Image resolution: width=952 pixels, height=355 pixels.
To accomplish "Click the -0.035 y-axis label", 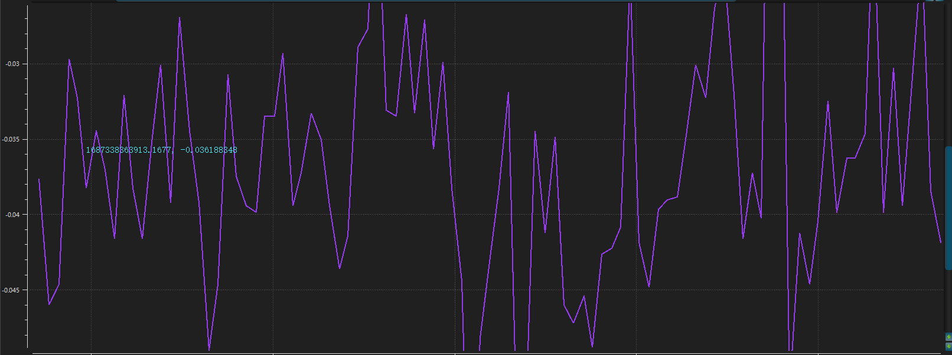I will pyautogui.click(x=11, y=139).
